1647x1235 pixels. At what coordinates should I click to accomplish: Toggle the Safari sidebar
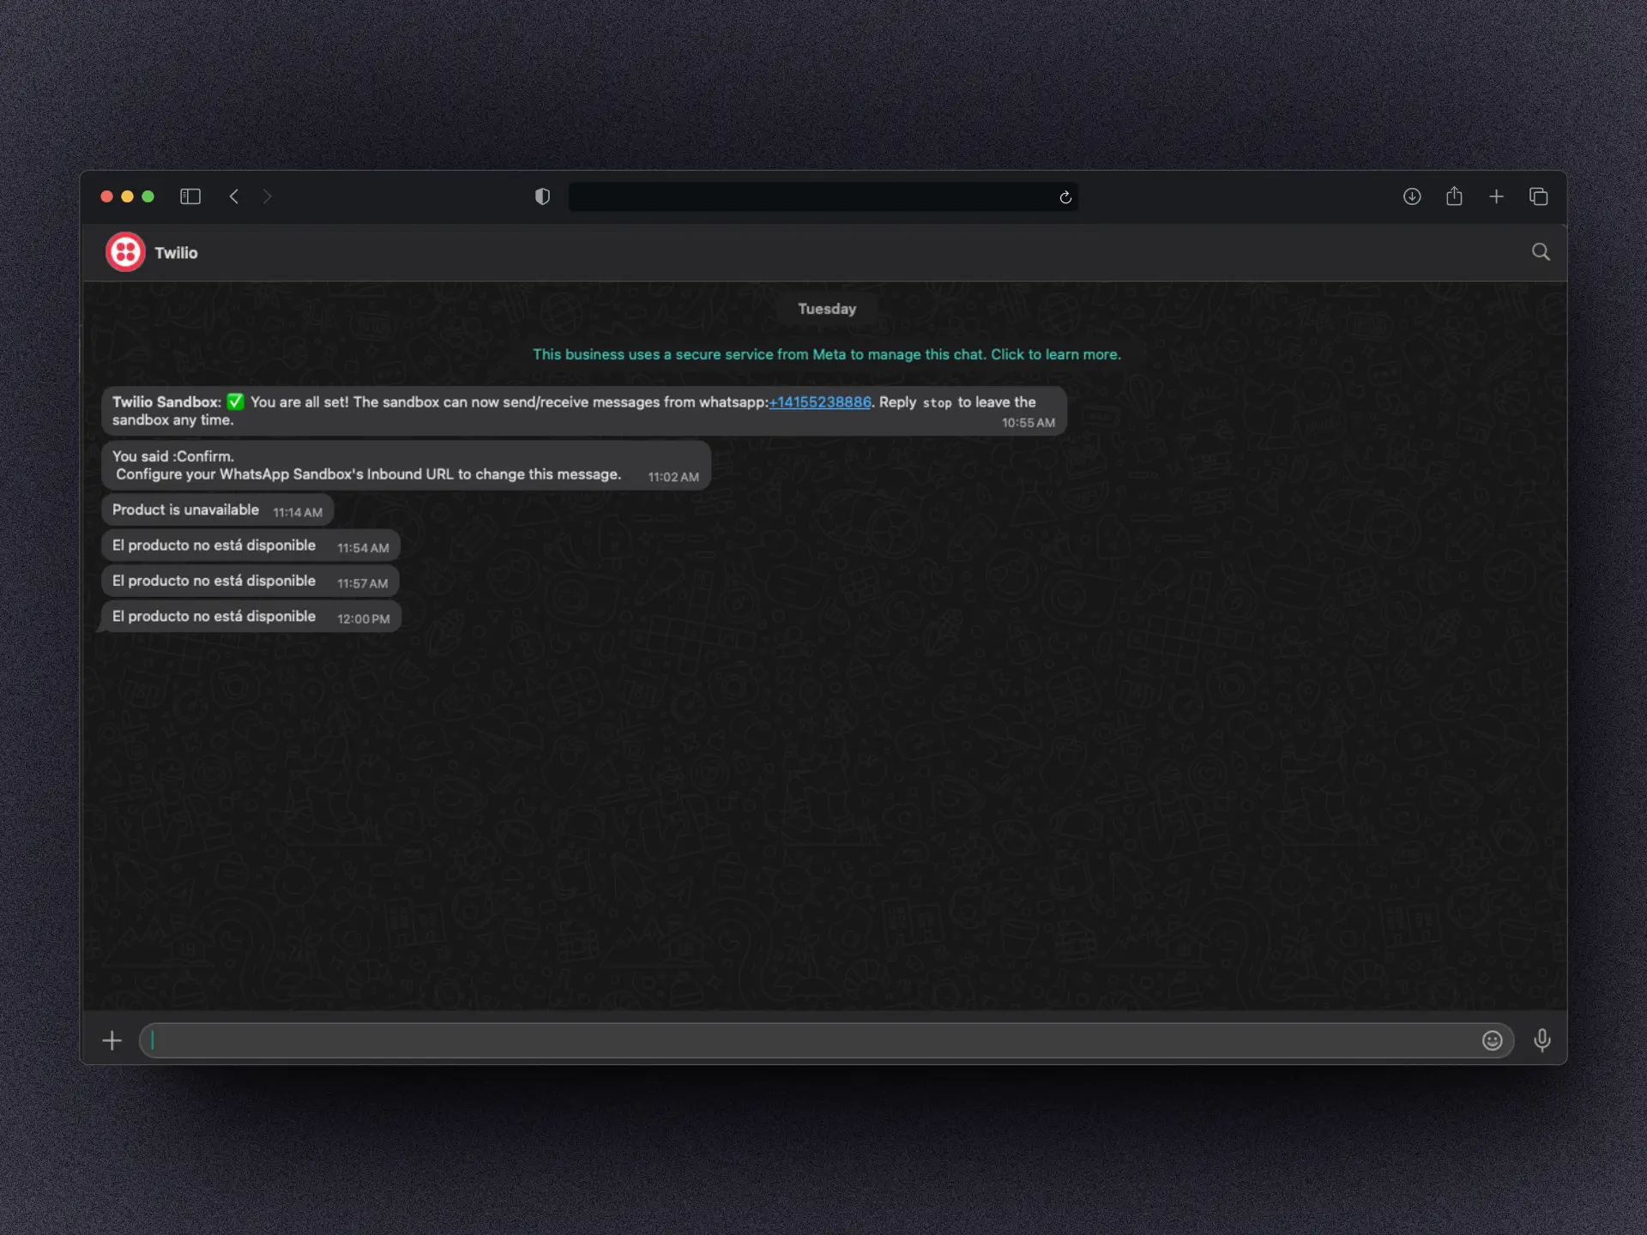(190, 196)
